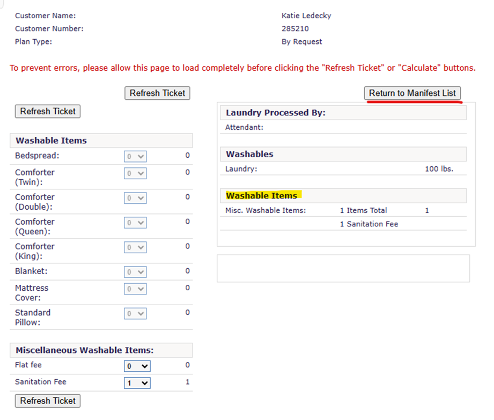Open the Comforter (King) quantity dropdown

pyautogui.click(x=135, y=247)
